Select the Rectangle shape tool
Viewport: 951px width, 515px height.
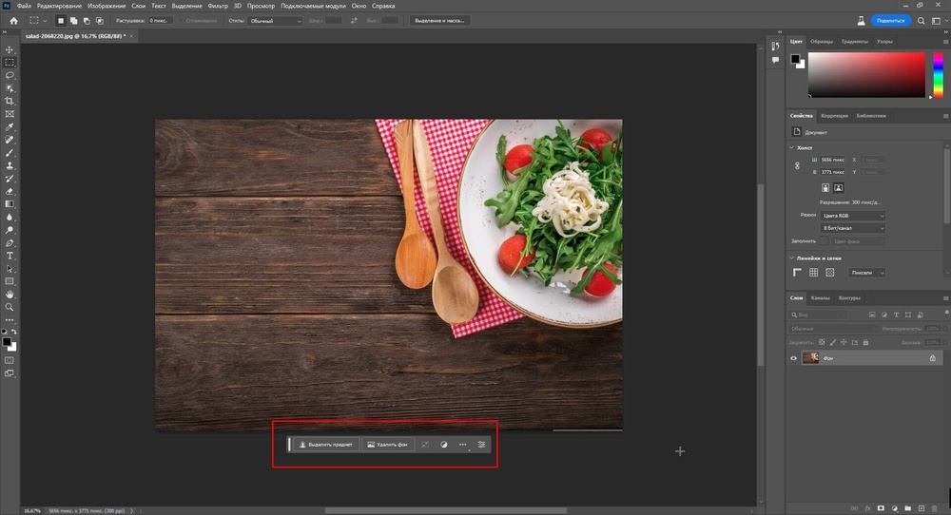10,282
